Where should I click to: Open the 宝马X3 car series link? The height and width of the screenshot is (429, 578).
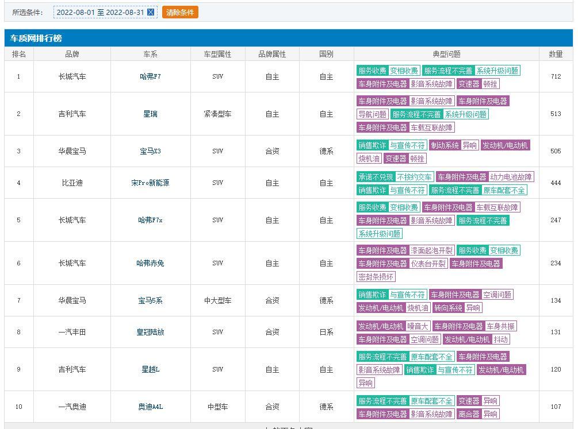coord(151,151)
